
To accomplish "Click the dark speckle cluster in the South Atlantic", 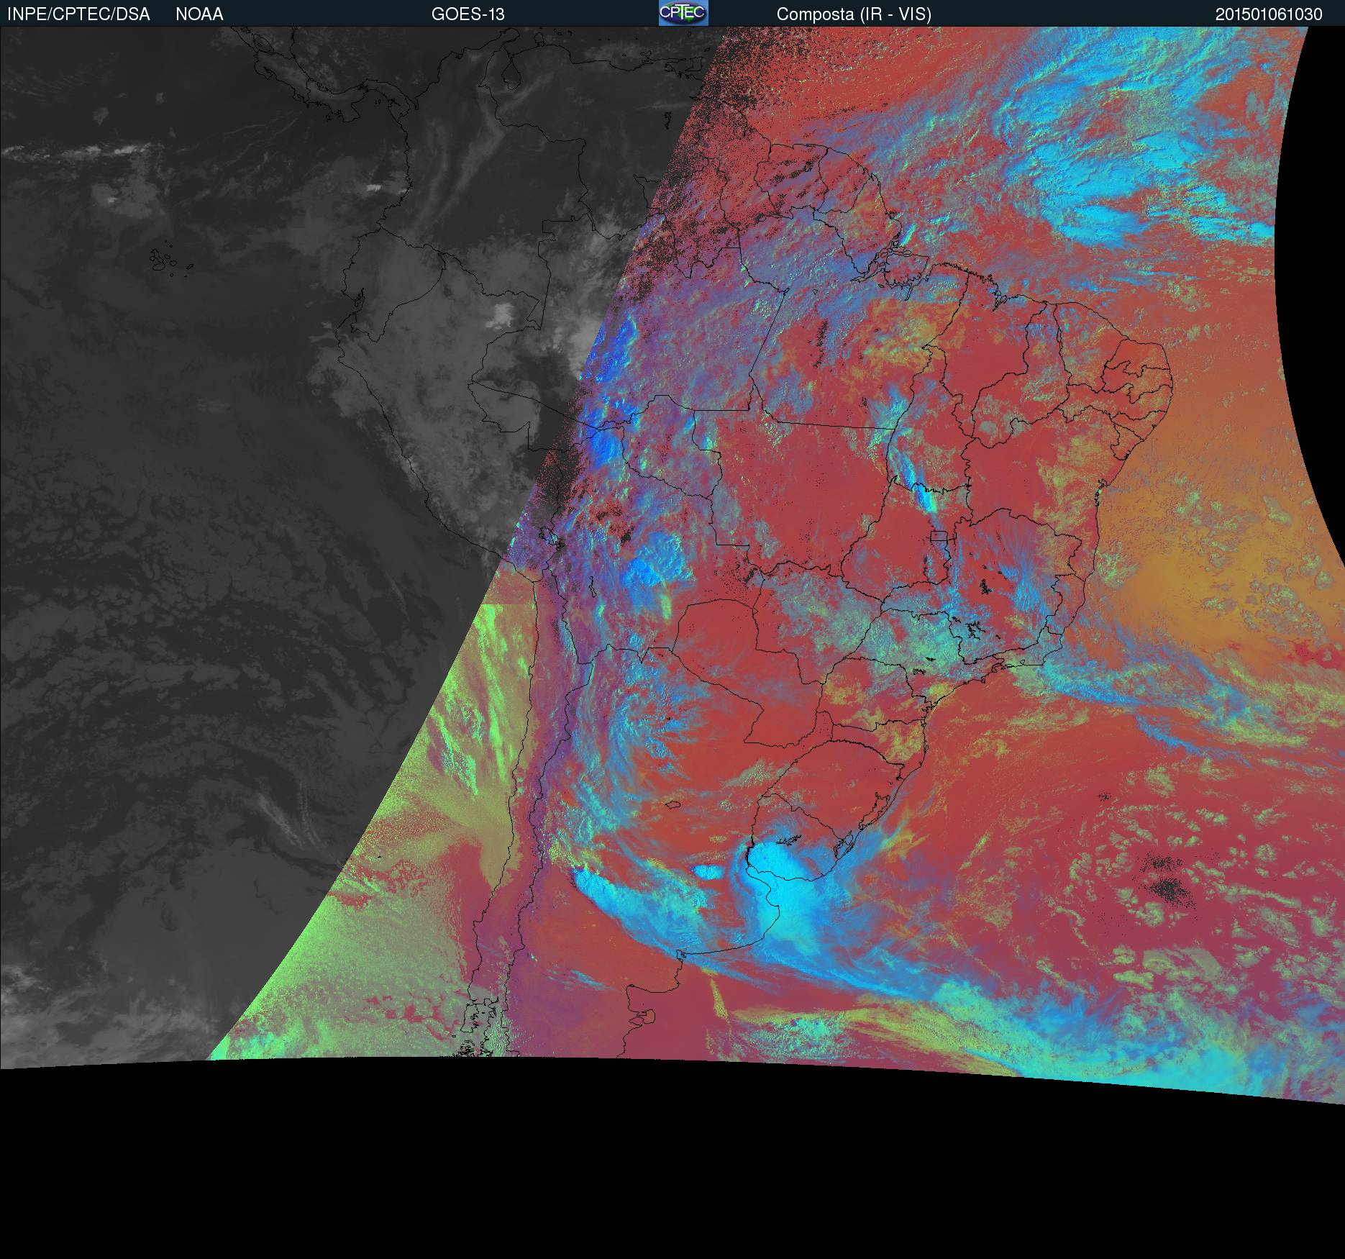I will point(1165,891).
